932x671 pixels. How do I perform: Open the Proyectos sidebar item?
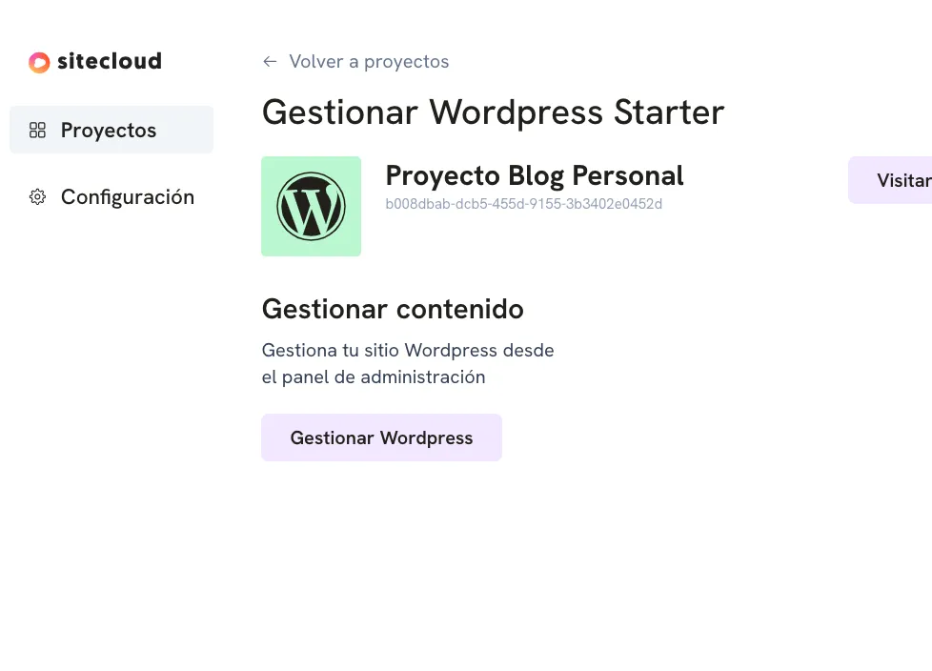coord(111,131)
